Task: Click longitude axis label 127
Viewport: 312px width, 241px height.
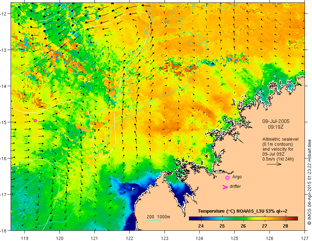Action: click(x=305, y=238)
